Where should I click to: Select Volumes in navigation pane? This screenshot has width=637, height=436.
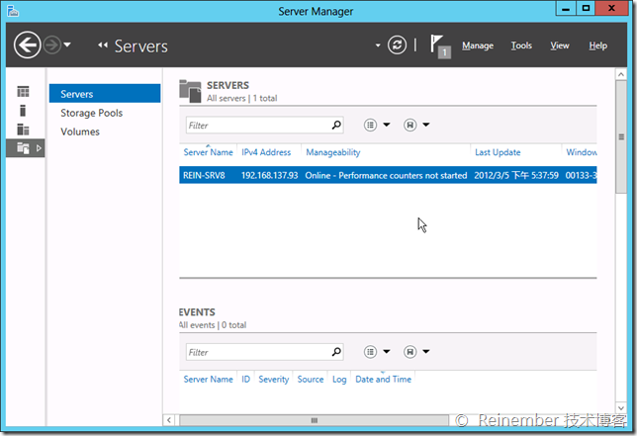[80, 131]
